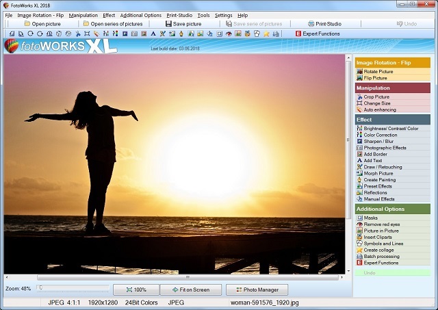Click the Preset Effects toolbar icon

(191, 34)
